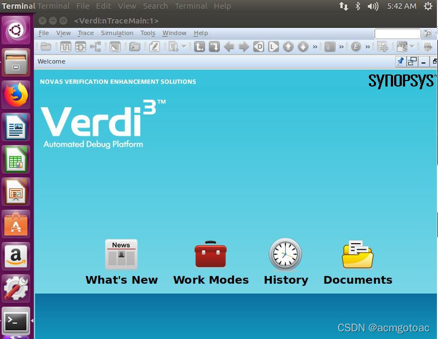Open Verdi's Help menu
This screenshot has width=438, height=339.
coord(201,33)
